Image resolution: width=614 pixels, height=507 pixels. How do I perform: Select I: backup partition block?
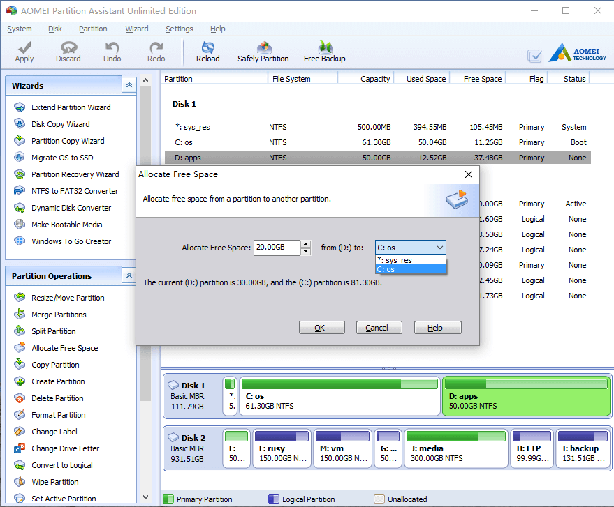click(x=583, y=448)
